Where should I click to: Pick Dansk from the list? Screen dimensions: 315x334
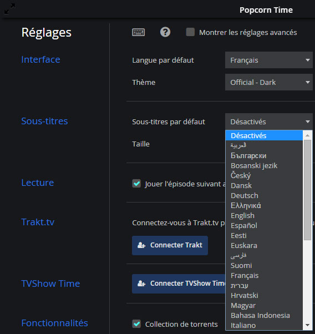pos(264,185)
